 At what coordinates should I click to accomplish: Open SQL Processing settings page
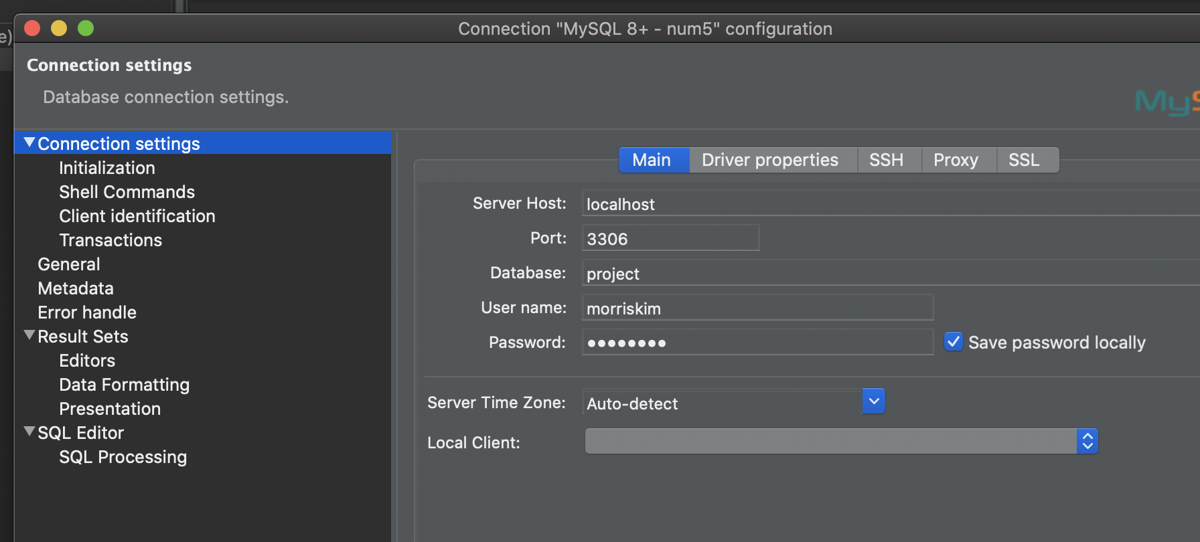pos(123,456)
